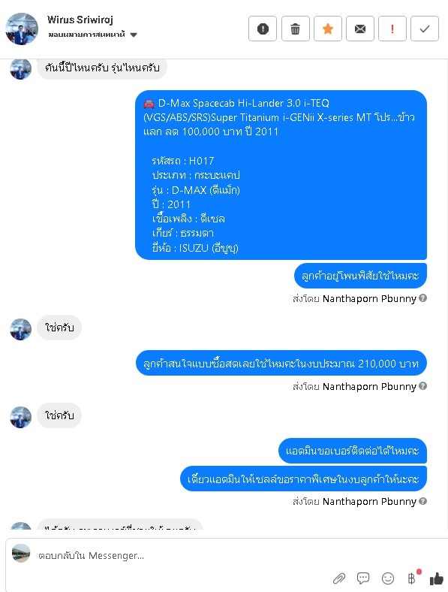Open emoji picker smiley icon
Screen dimensions: 448x592
click(388, 578)
